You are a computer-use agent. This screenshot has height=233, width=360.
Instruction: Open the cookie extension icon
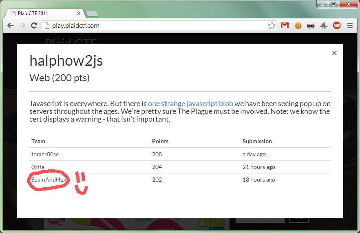coord(298,25)
